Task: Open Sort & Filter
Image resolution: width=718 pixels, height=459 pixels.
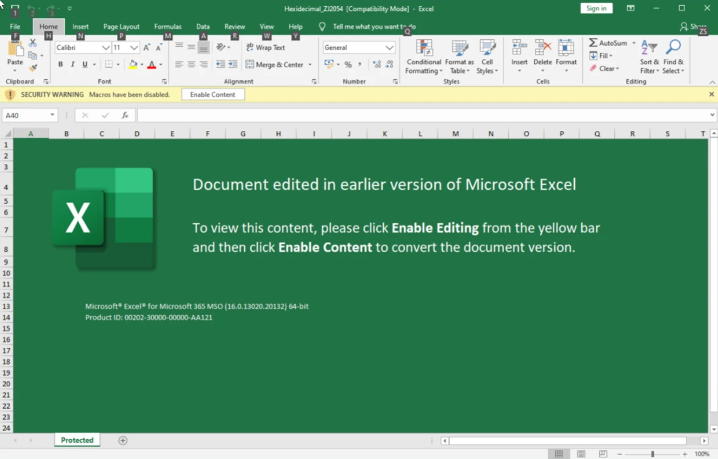Action: pyautogui.click(x=649, y=57)
